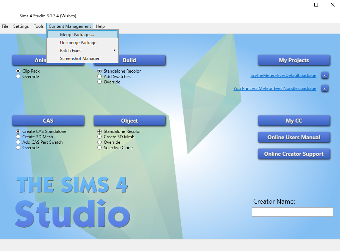Remove Yuu Princess Meteor Eyes Noodles project entry
Viewport: 340px width, 251px height.
(324, 88)
